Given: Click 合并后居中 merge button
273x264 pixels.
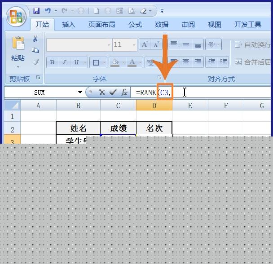Looking at the screenshot, I should (252, 62).
